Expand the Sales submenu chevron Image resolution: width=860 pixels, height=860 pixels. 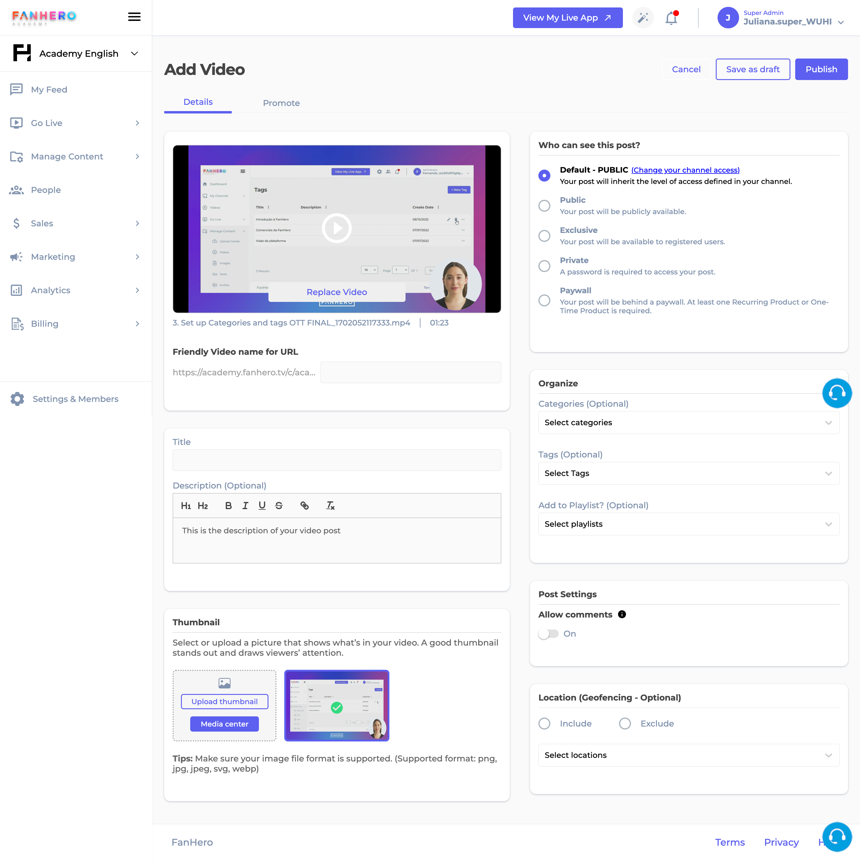pyautogui.click(x=137, y=223)
